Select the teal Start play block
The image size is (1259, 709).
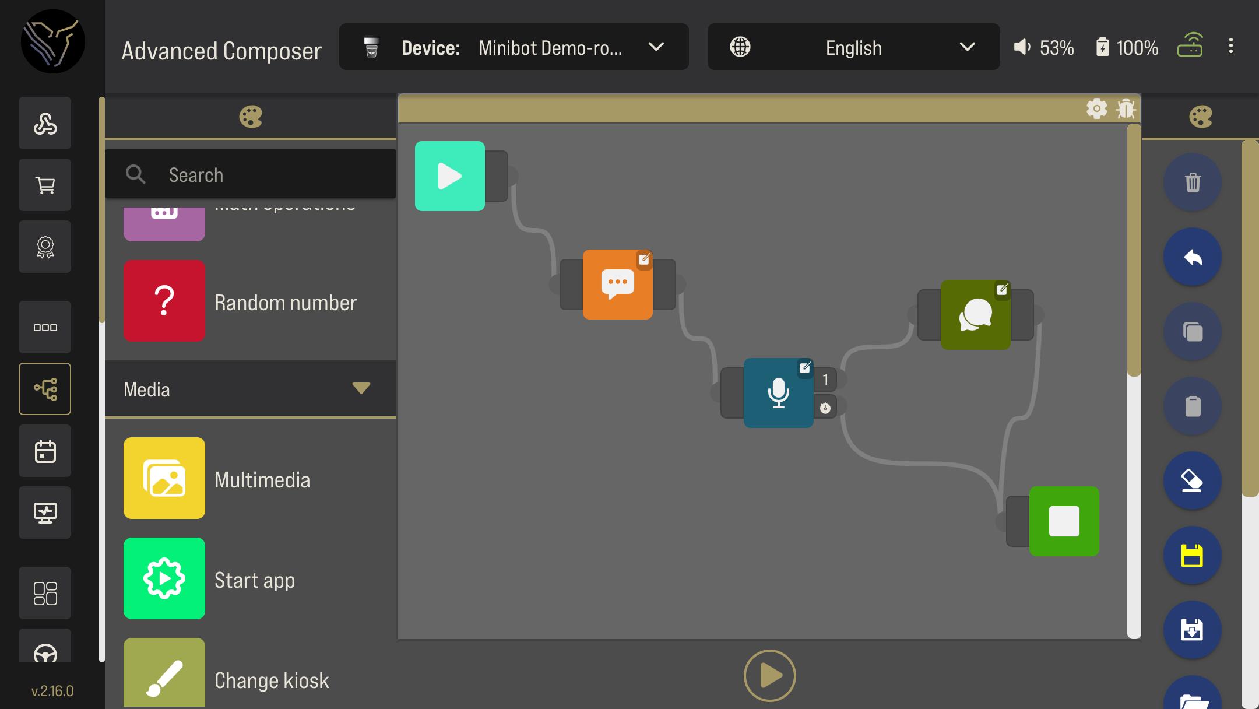[449, 176]
